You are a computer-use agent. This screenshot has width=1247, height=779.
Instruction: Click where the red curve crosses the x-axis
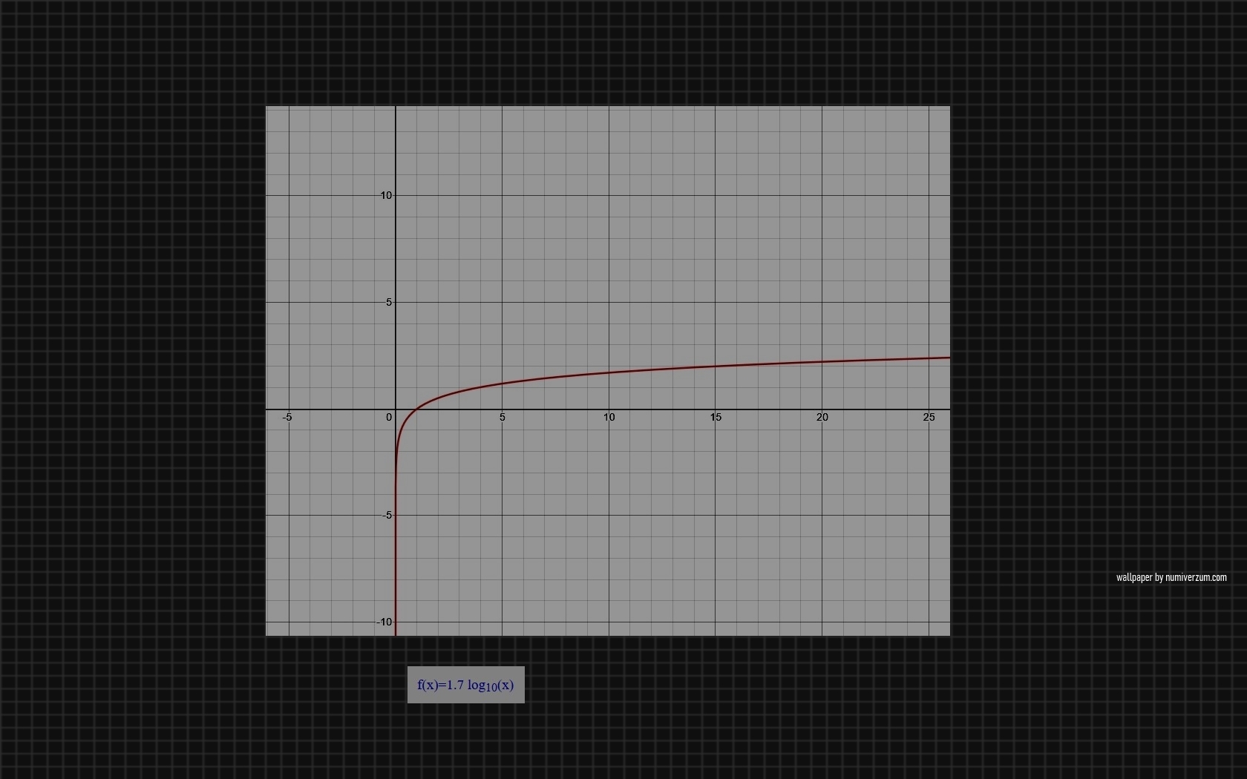[417, 409]
